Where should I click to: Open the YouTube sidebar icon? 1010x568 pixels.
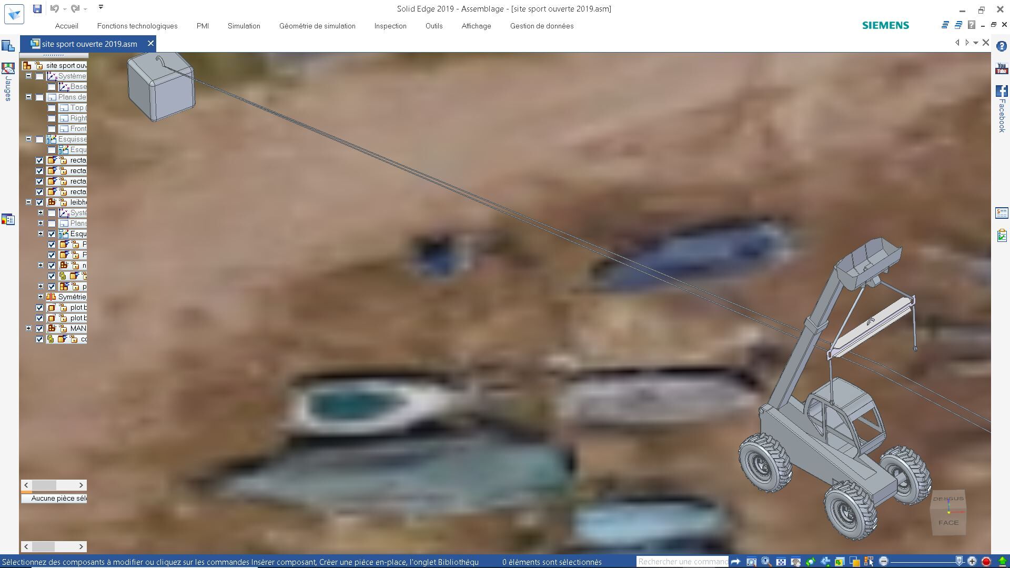(1002, 68)
